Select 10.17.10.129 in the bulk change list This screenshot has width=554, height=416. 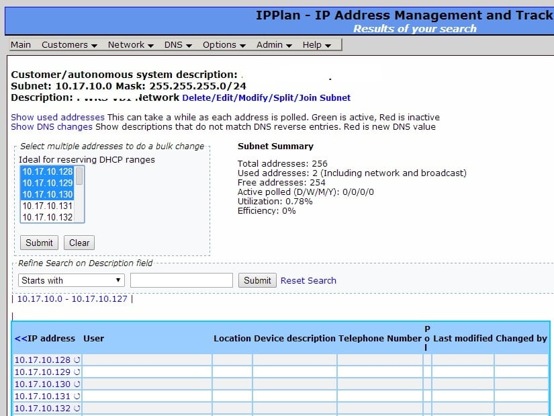tap(48, 183)
